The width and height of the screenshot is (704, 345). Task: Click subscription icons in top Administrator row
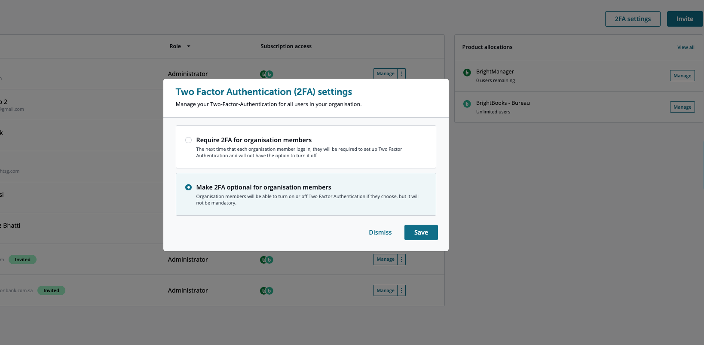[266, 74]
